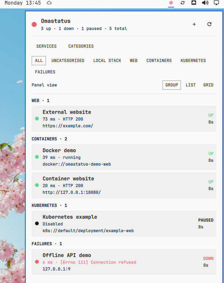Click black status dot of Kubernetes example

(37, 224)
